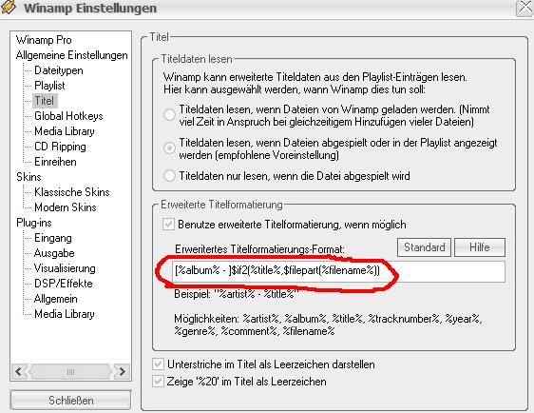Toggle 'Unterstriche im Titel als Leerzeichen darstellen'
Image resolution: width=534 pixels, height=413 pixels.
click(x=158, y=364)
